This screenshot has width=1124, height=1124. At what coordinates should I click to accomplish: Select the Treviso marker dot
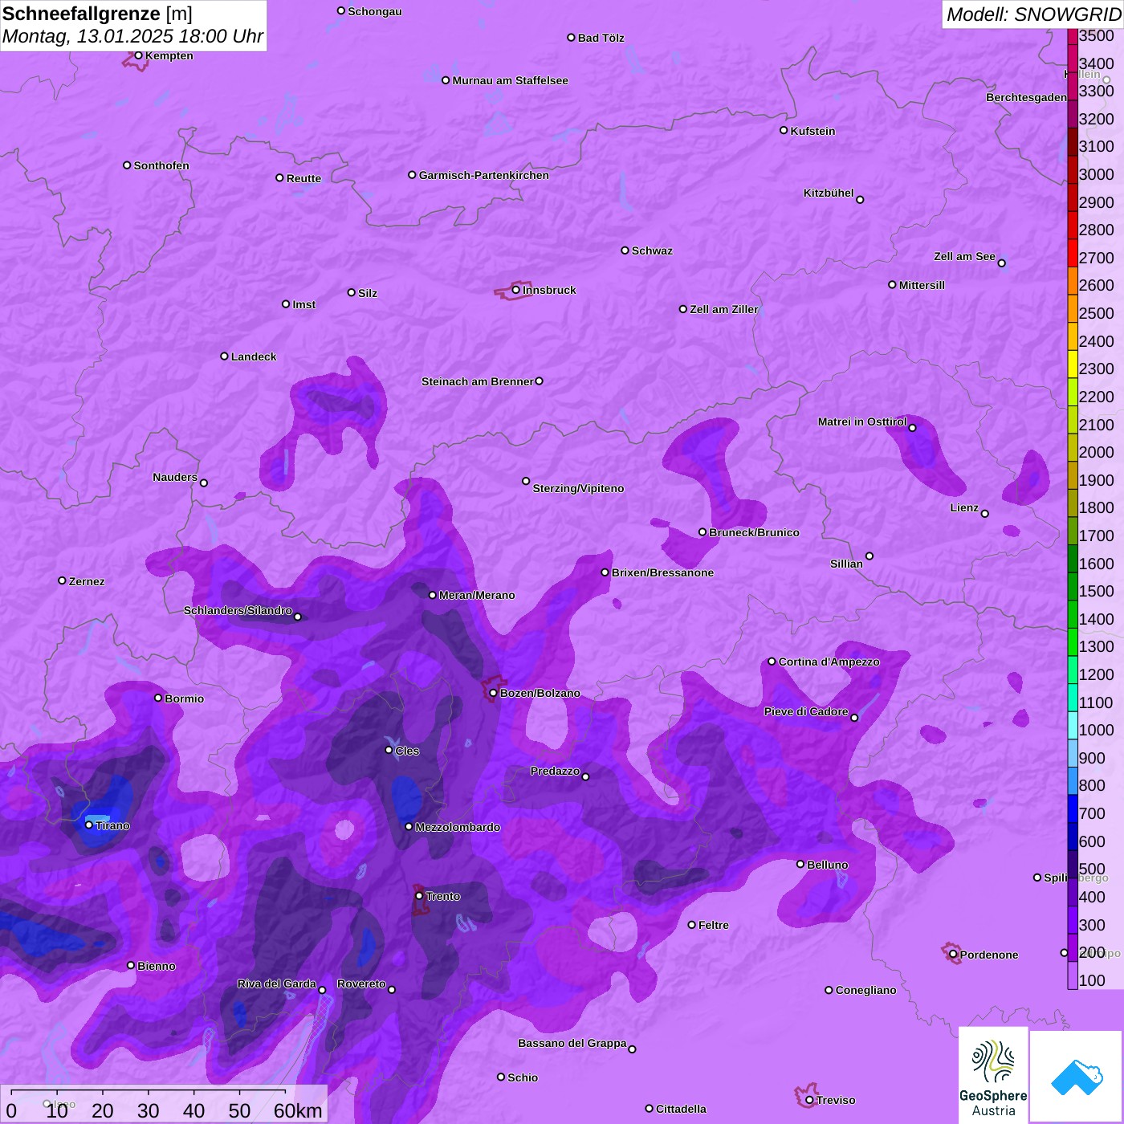[809, 1100]
